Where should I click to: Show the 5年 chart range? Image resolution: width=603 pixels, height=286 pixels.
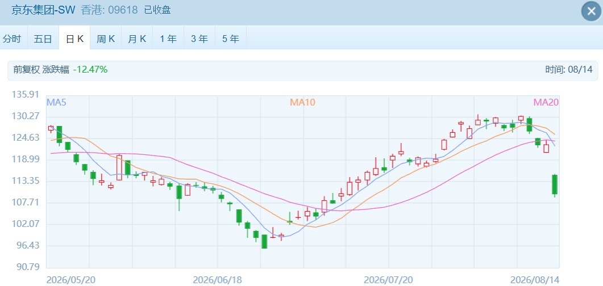click(x=231, y=39)
